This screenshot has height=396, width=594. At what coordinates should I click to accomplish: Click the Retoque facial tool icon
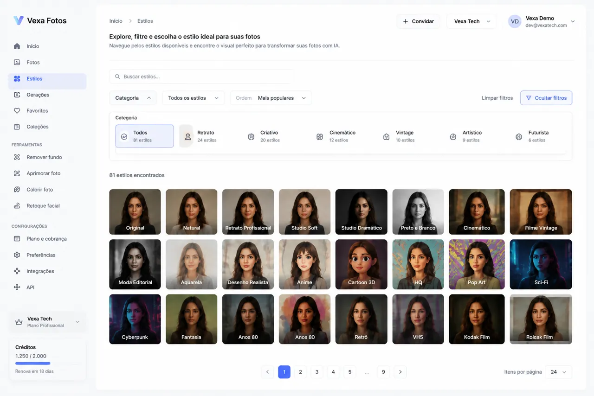click(x=17, y=206)
